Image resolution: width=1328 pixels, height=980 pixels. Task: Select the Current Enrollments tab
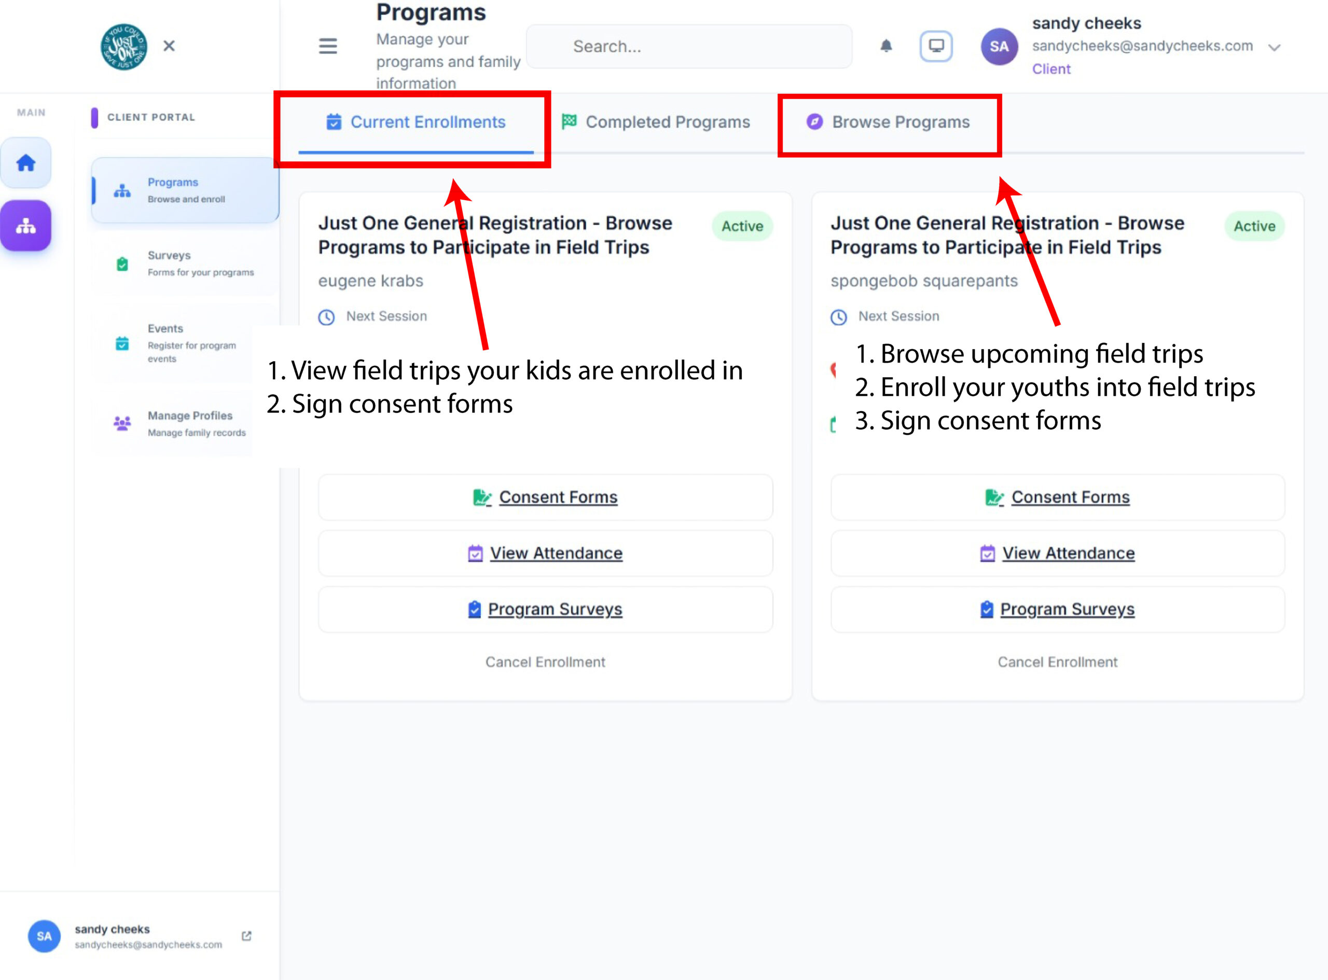(416, 122)
